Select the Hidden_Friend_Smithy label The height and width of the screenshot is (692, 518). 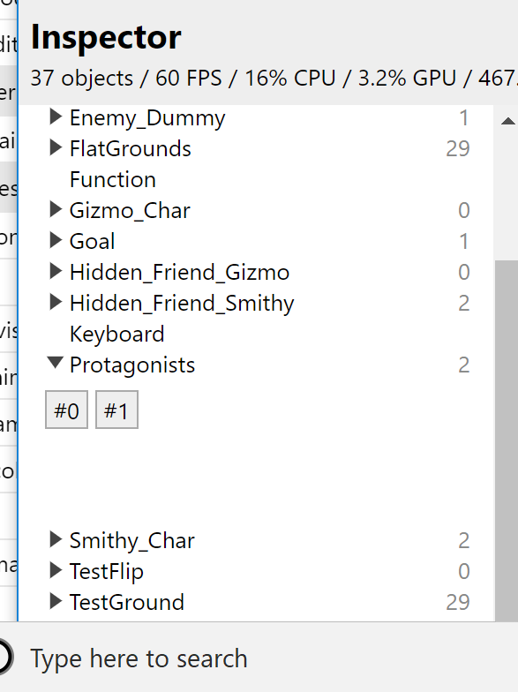click(x=182, y=304)
